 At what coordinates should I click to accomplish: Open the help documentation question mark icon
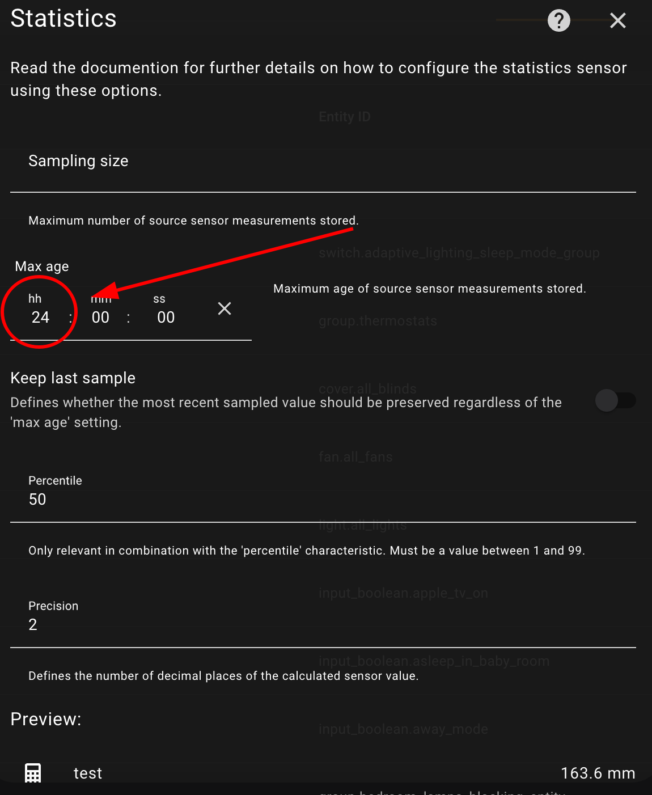coord(558,20)
